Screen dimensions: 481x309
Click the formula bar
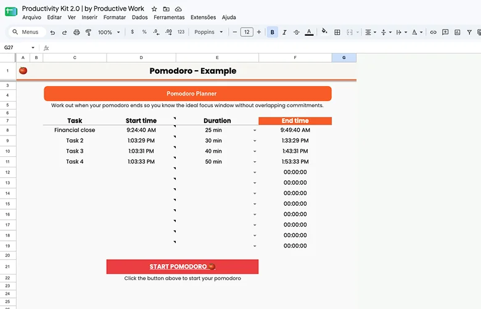coord(264,48)
